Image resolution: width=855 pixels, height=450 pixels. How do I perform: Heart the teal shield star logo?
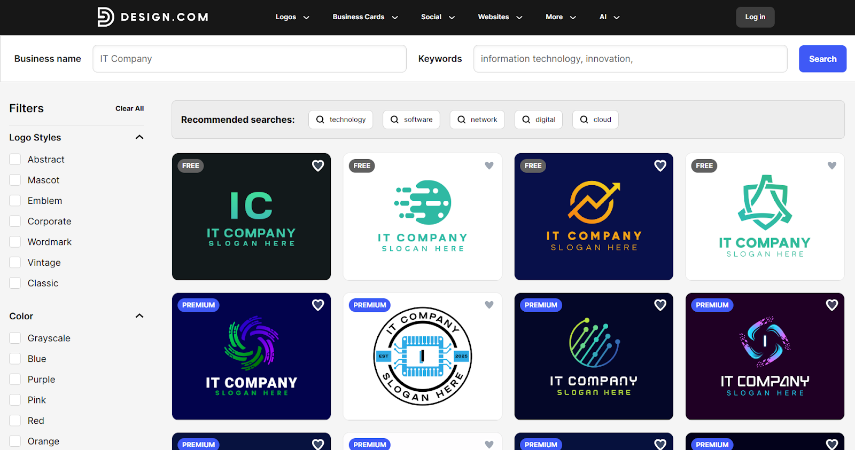831,166
